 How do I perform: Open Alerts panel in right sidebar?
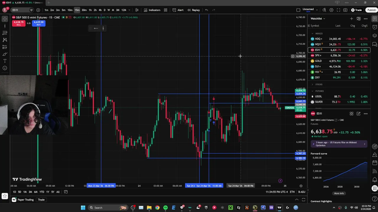click(375, 27)
